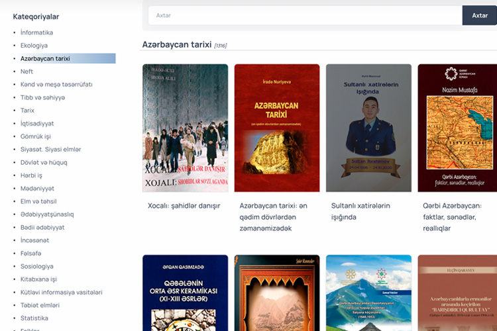Open the Qəbələnin orta əsr keramikası cover
The width and height of the screenshot is (497, 331).
click(x=185, y=293)
